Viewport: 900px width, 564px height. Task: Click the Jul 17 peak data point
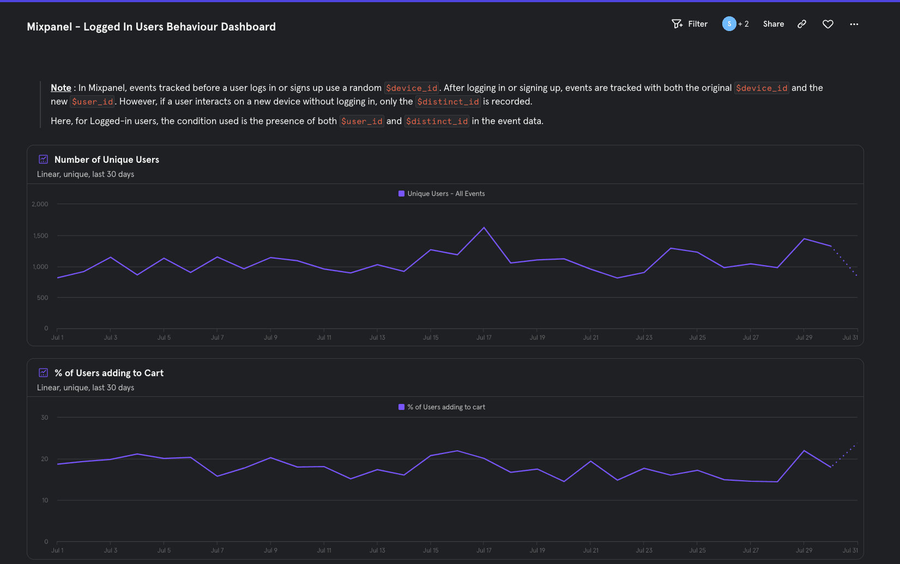485,228
